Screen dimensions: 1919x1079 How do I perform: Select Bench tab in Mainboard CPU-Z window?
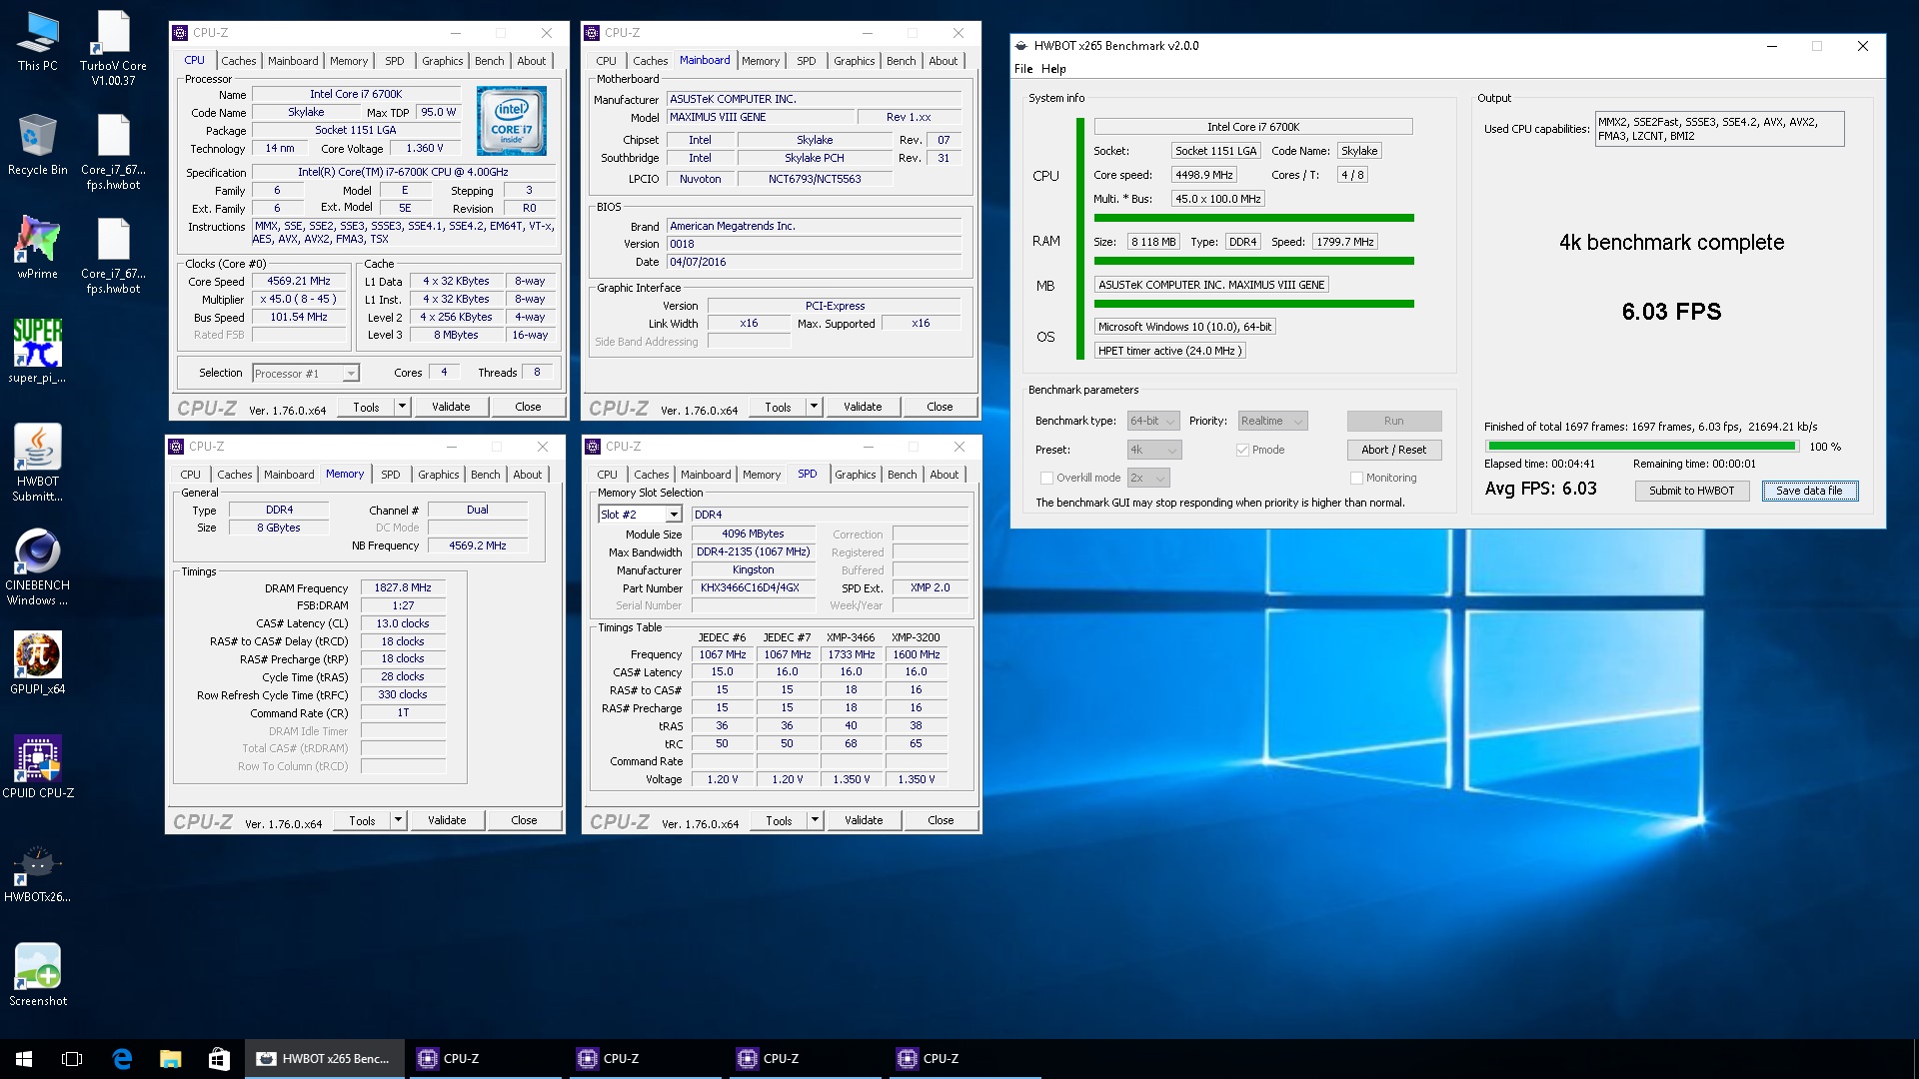tap(901, 61)
